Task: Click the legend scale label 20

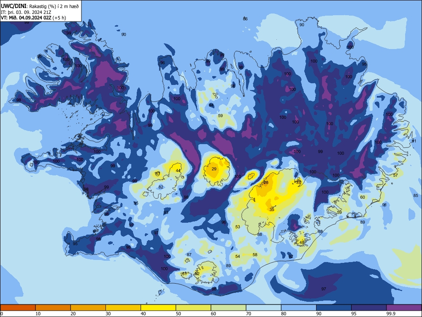Action: click(73, 314)
